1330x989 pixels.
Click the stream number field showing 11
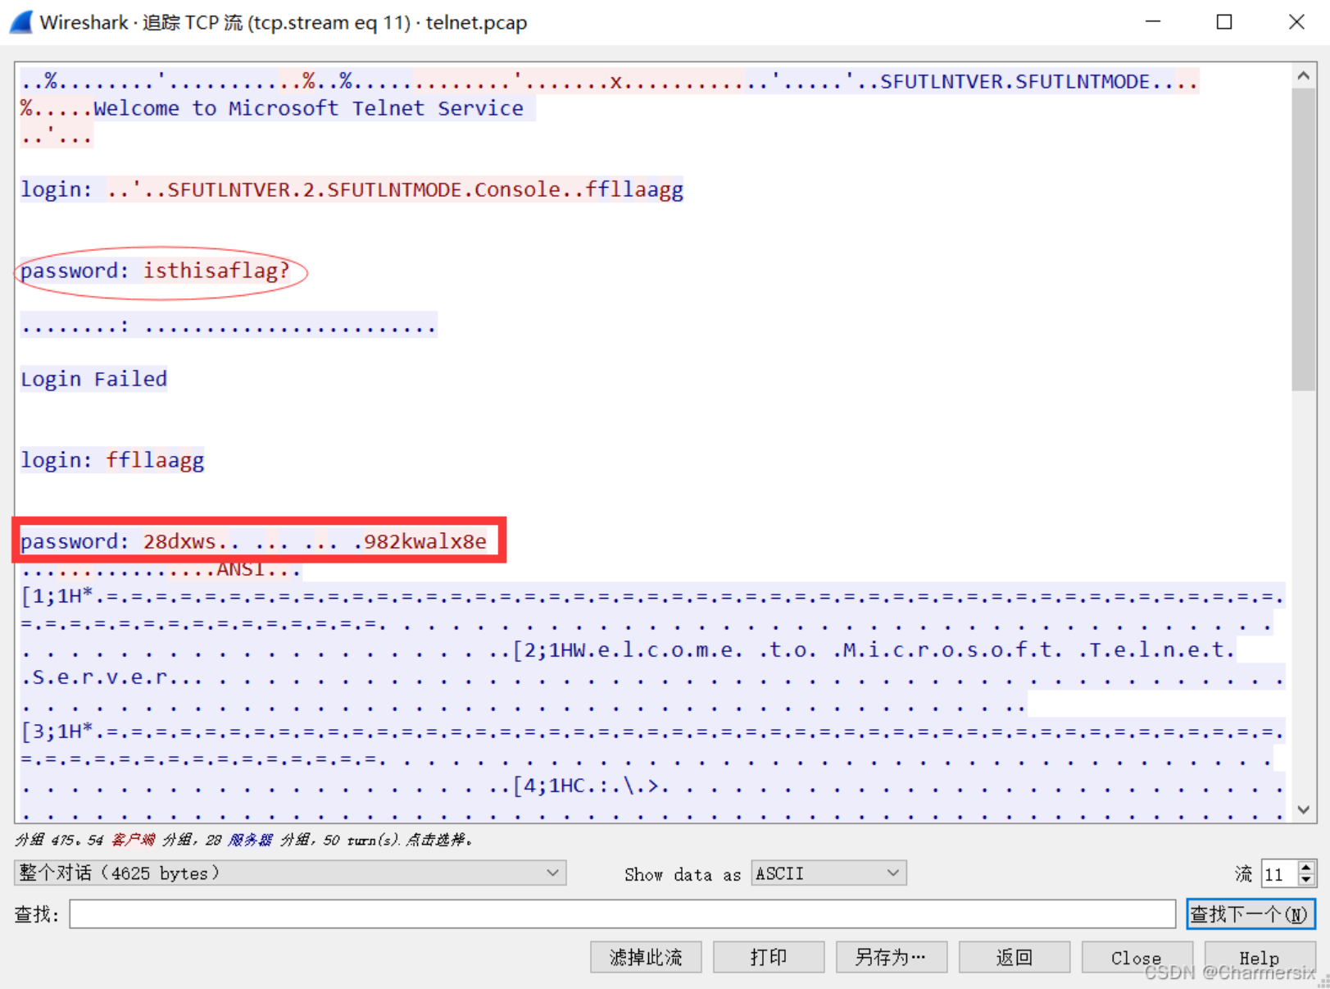tap(1280, 873)
